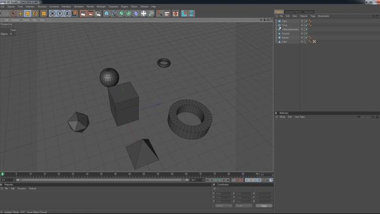The image size is (380, 214).
Task: Select the Cube object row
Action: click(x=284, y=42)
